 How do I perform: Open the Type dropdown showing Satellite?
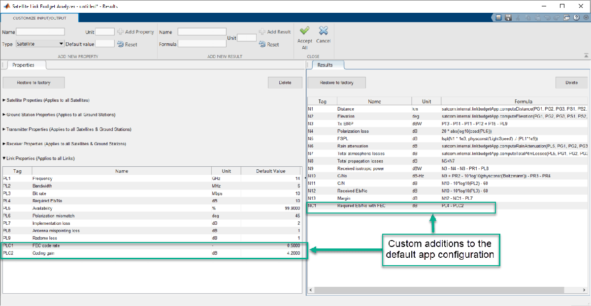tap(40, 44)
